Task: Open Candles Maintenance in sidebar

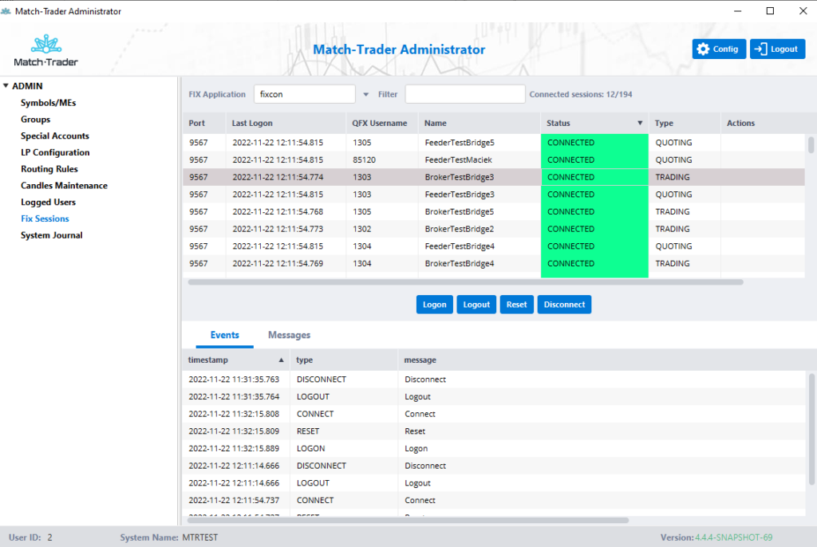Action: [64, 186]
